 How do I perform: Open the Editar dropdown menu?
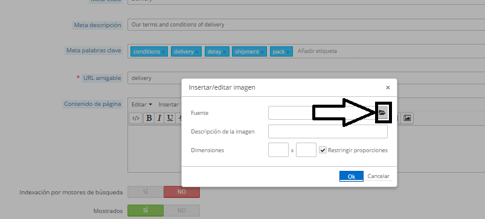[x=142, y=105]
